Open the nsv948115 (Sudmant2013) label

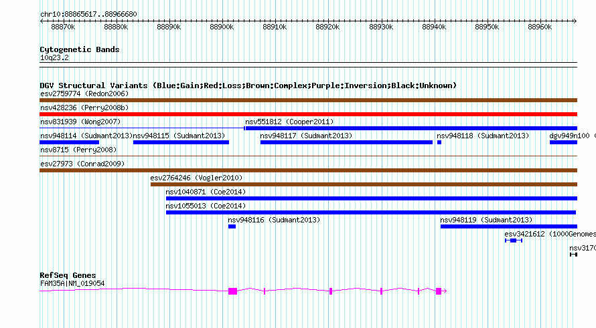point(179,136)
